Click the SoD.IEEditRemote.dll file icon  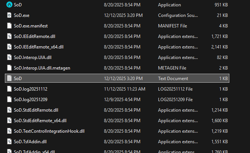click(x=10, y=36)
